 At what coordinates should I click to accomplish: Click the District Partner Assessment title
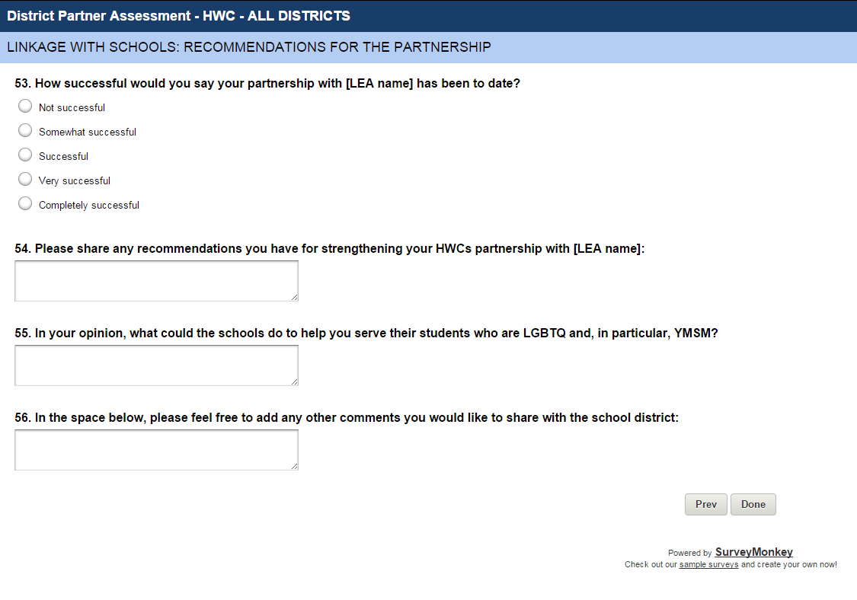click(179, 15)
